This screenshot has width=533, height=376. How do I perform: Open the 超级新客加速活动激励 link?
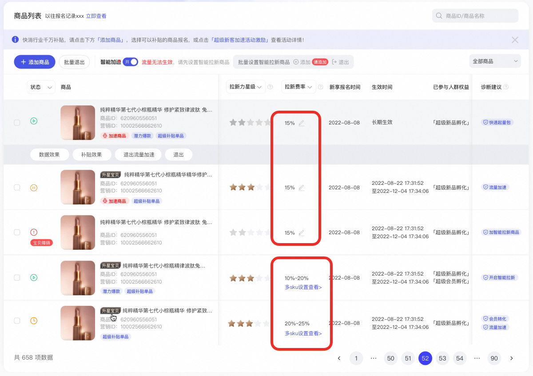coord(240,40)
